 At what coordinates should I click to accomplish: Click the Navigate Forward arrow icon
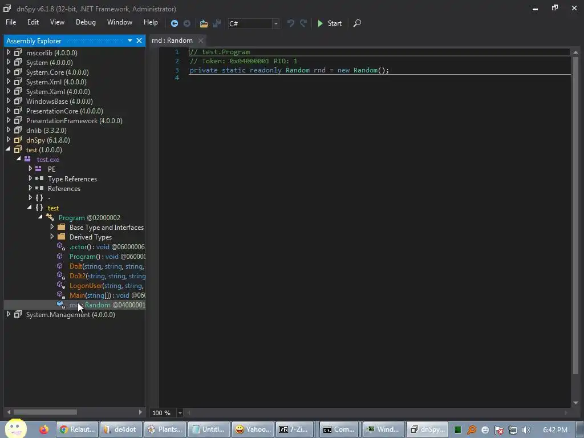[187, 23]
